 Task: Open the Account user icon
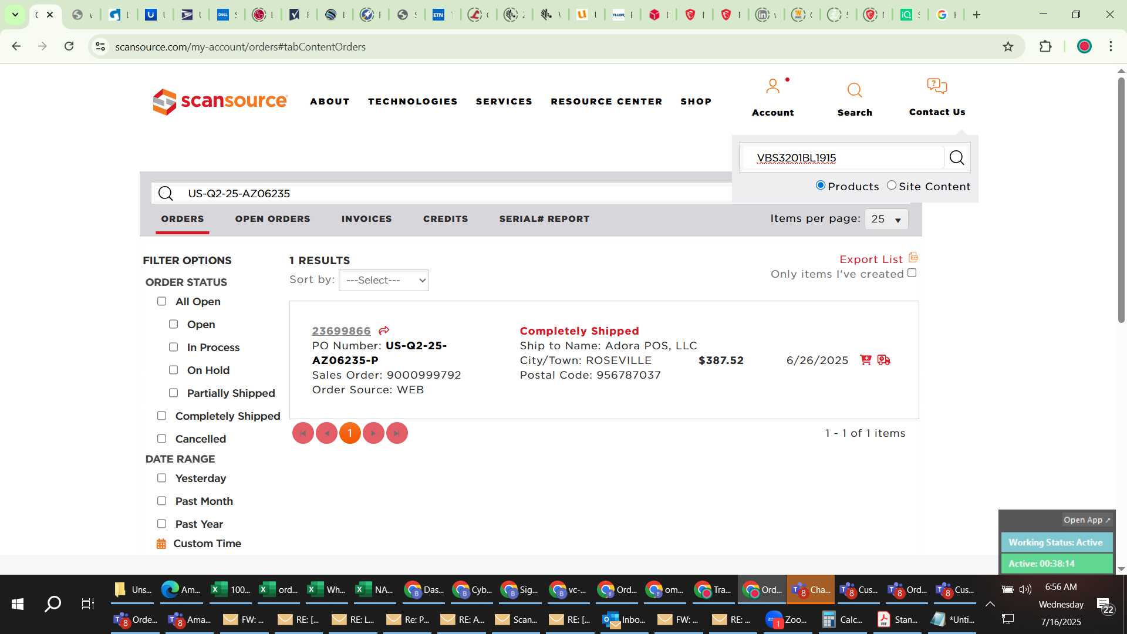click(x=772, y=87)
